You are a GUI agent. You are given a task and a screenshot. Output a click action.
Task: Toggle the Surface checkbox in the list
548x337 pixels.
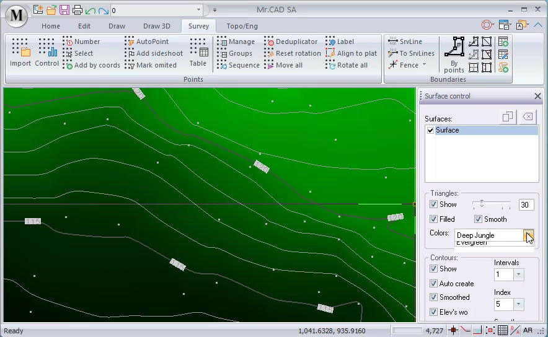pos(431,130)
